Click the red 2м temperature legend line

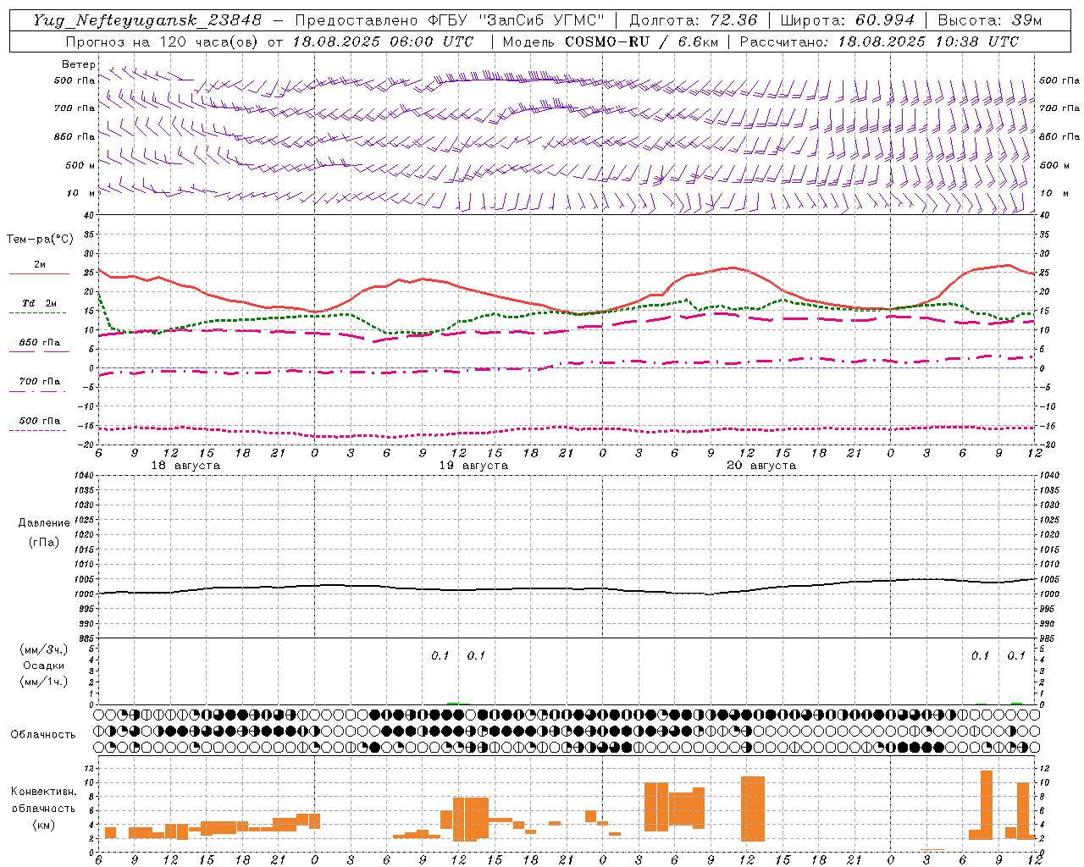39,273
